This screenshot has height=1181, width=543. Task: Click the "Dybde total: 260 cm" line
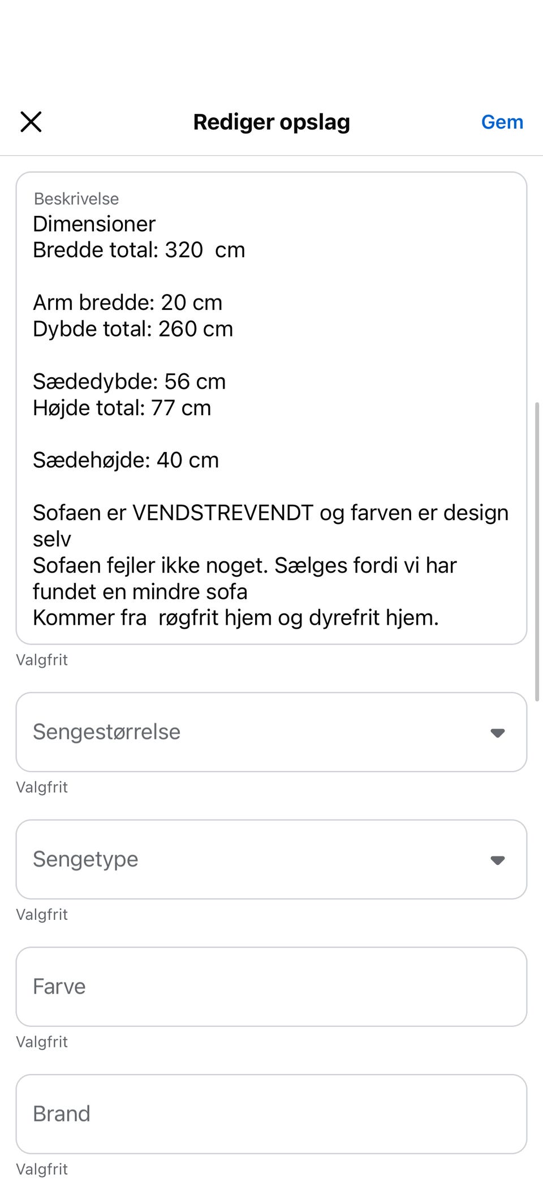point(133,329)
